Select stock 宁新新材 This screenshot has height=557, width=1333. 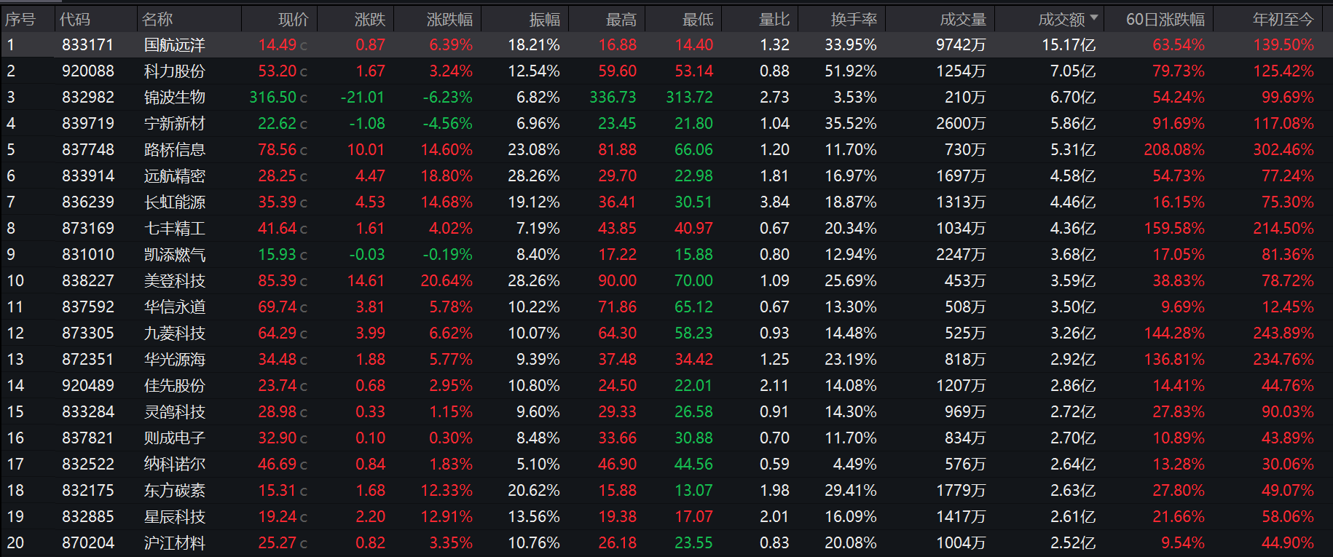click(175, 124)
